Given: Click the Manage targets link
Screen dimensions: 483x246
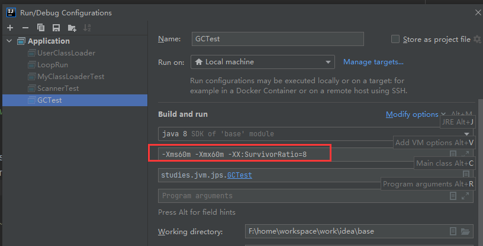Looking at the screenshot, I should pyautogui.click(x=373, y=62).
